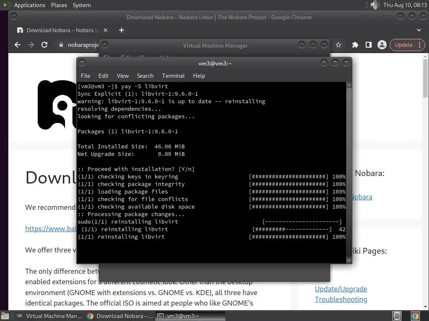Open the terminal Help menu
Viewport: 429px width, 321px height.
point(199,76)
